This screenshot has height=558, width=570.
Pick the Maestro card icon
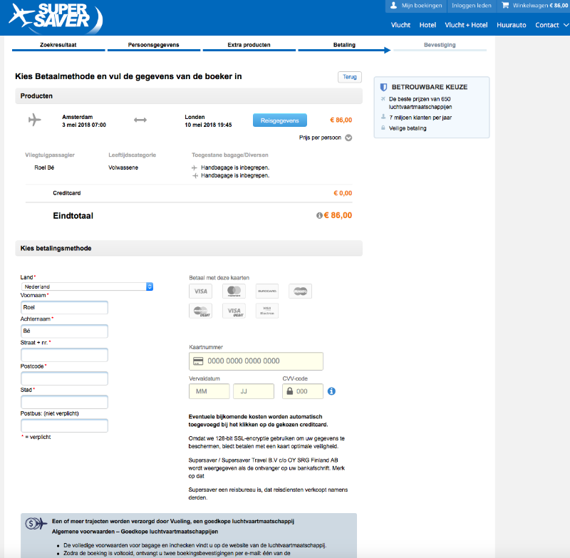300,291
